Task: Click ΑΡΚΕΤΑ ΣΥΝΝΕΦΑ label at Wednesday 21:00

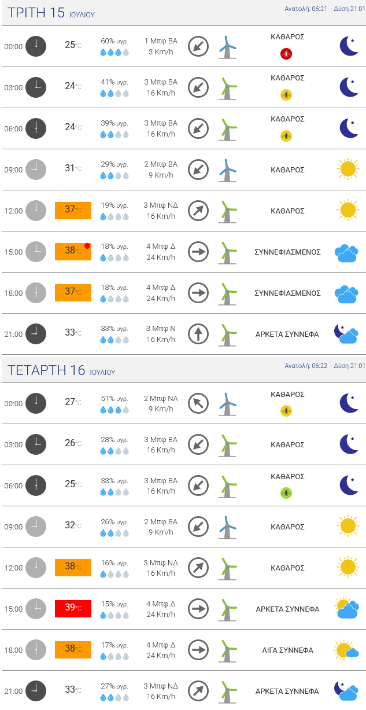Action: click(x=287, y=691)
